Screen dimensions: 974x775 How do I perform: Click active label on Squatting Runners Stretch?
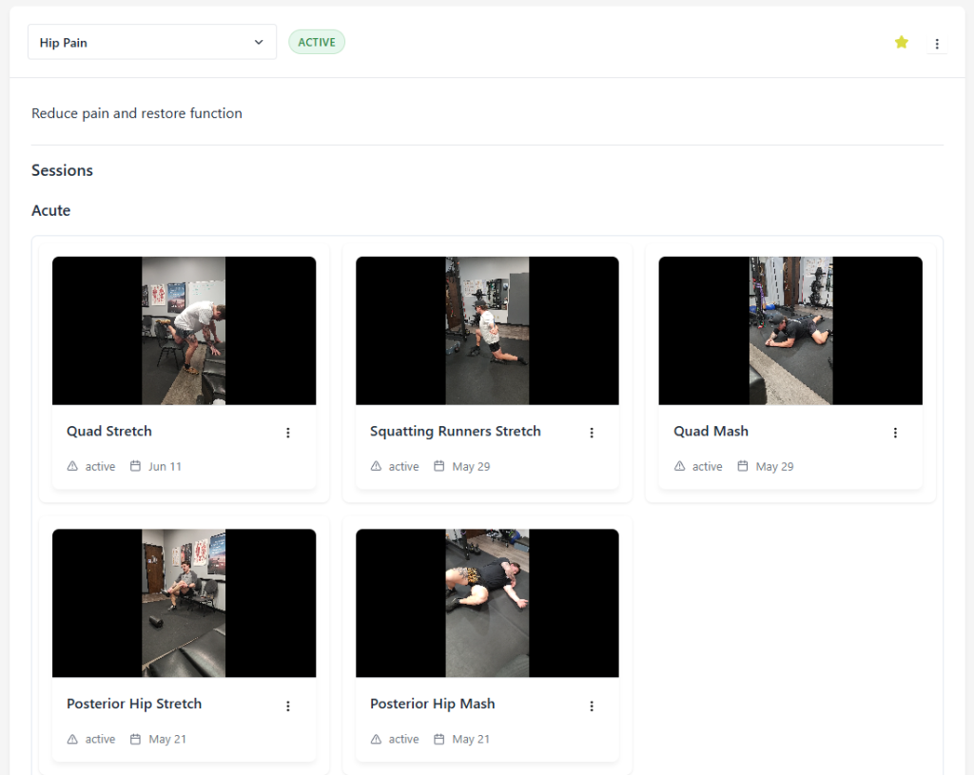pyautogui.click(x=403, y=466)
